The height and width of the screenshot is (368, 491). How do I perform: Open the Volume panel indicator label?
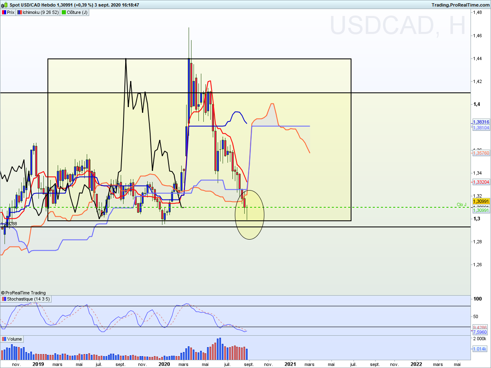point(12,339)
